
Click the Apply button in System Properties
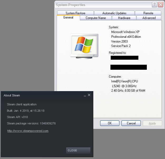coord(152,123)
